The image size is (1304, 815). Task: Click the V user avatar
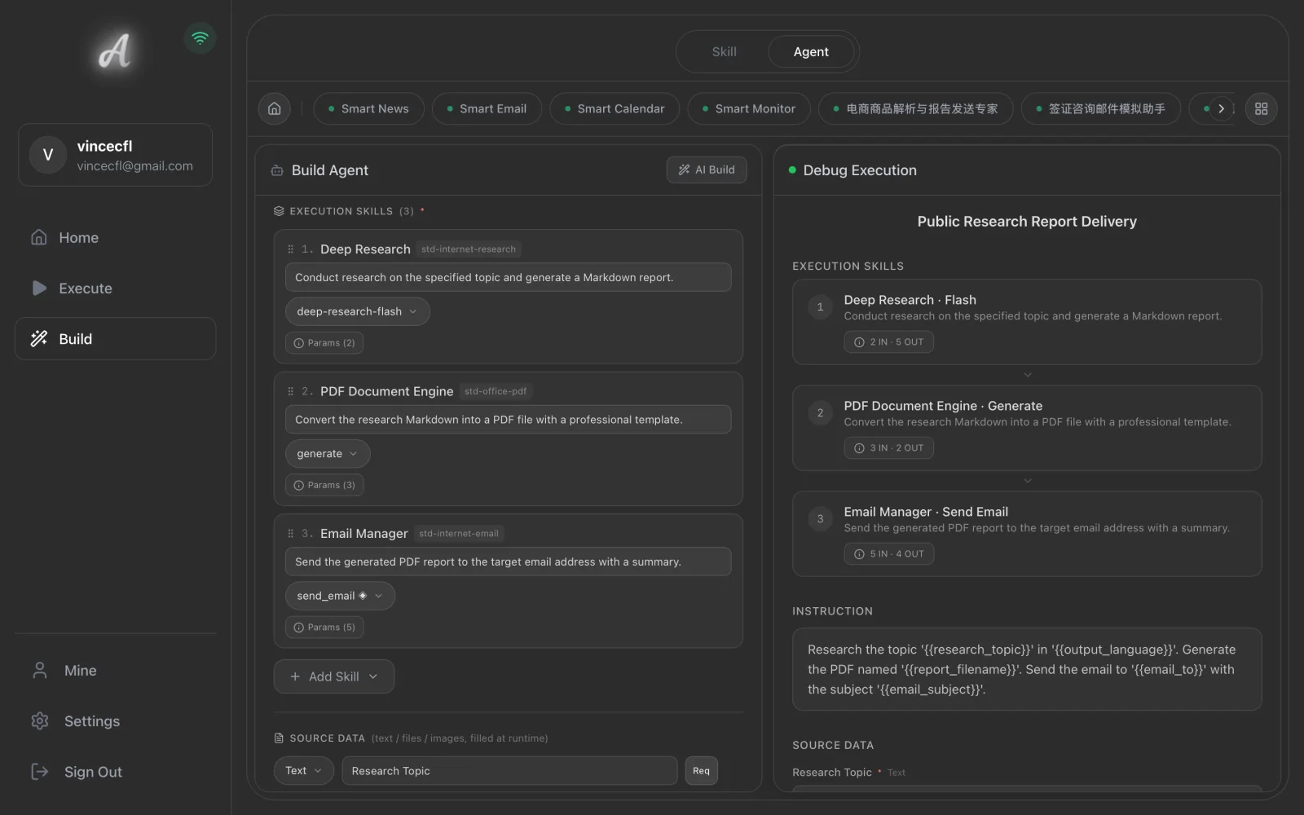[x=48, y=155]
